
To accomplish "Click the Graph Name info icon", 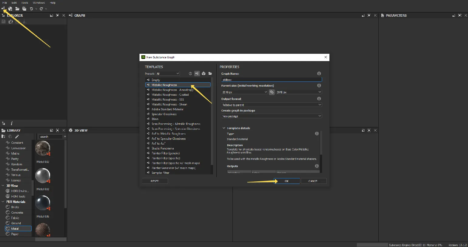I will (319, 74).
